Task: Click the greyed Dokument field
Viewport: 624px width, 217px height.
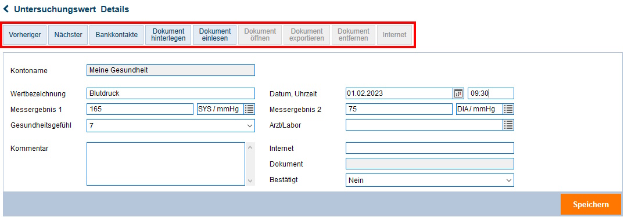Action: tap(430, 164)
